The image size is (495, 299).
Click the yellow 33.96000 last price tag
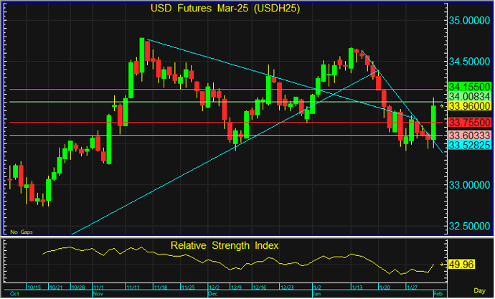coord(468,106)
